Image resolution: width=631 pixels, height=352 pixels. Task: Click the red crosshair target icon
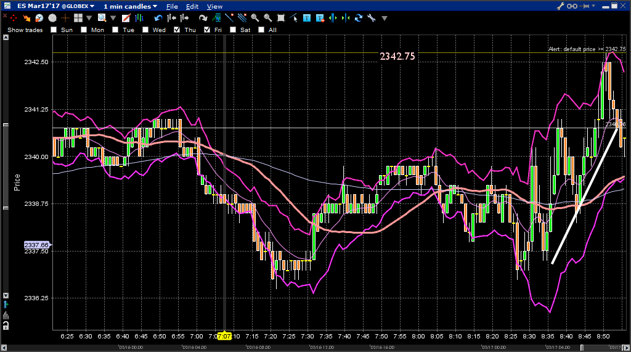(x=14, y=18)
